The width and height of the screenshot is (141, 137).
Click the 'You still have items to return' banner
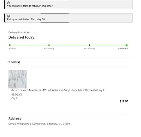click(x=68, y=5)
